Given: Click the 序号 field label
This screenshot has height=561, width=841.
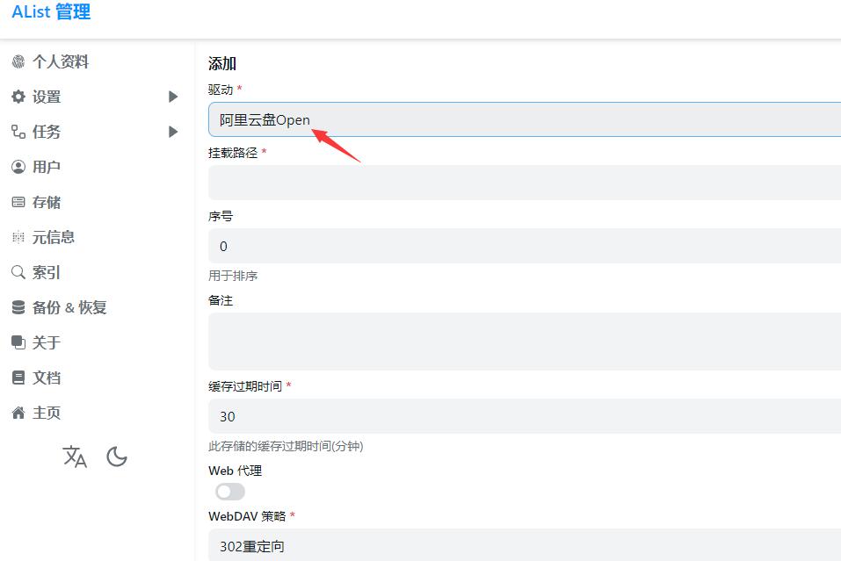Looking at the screenshot, I should pyautogui.click(x=221, y=216).
